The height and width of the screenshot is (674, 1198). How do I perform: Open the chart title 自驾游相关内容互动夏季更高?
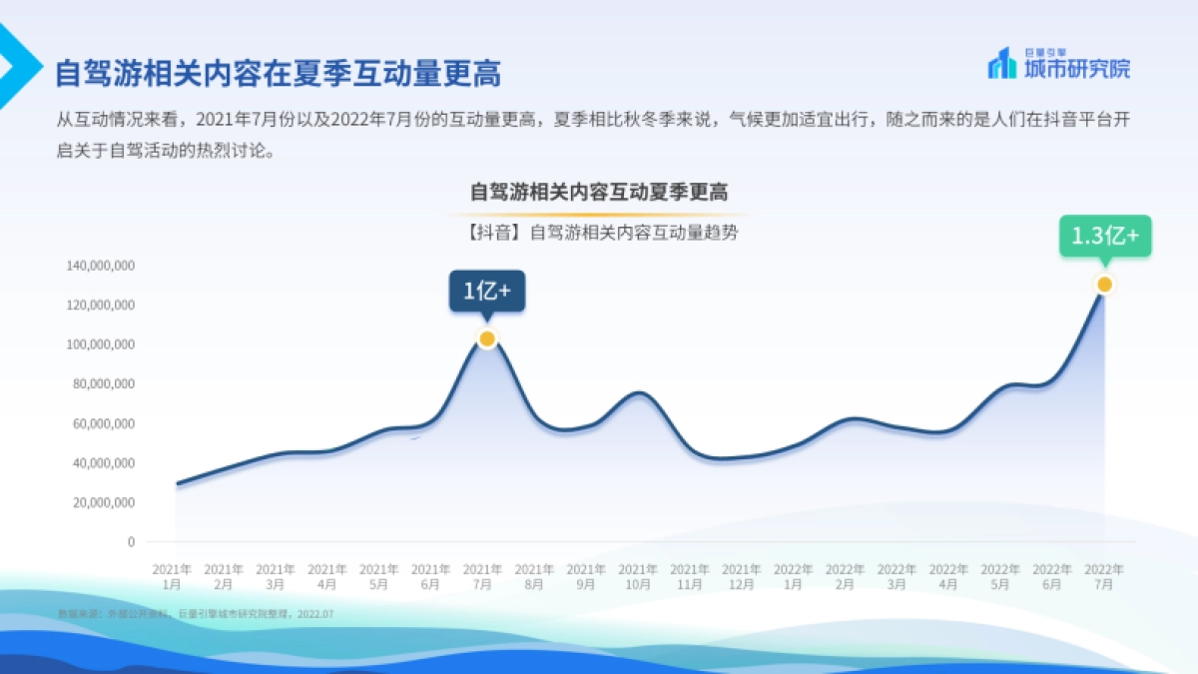tap(598, 193)
